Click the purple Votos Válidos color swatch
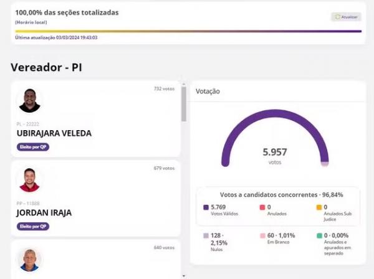 pyautogui.click(x=206, y=207)
